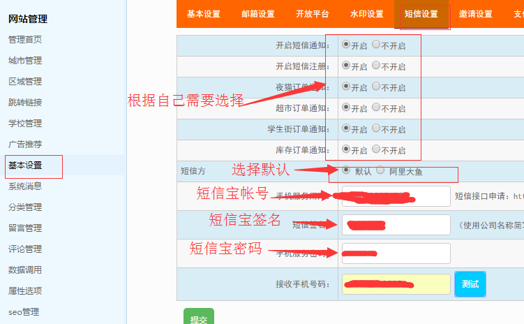Click the 接收手机号码 input field
Image resolution: width=524 pixels, height=324 pixels.
click(396, 284)
